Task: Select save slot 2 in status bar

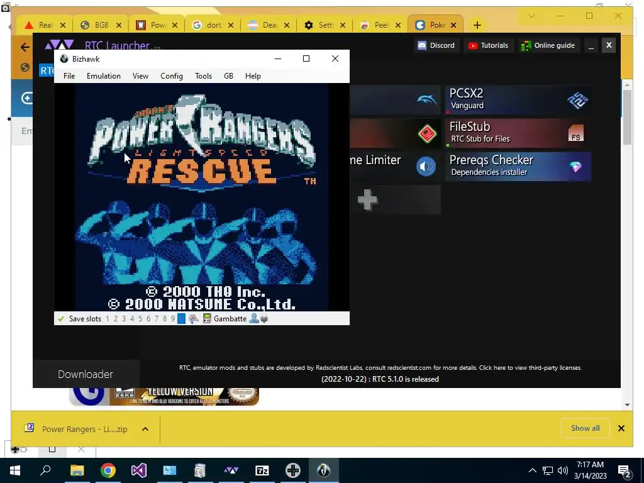Action: pyautogui.click(x=116, y=319)
